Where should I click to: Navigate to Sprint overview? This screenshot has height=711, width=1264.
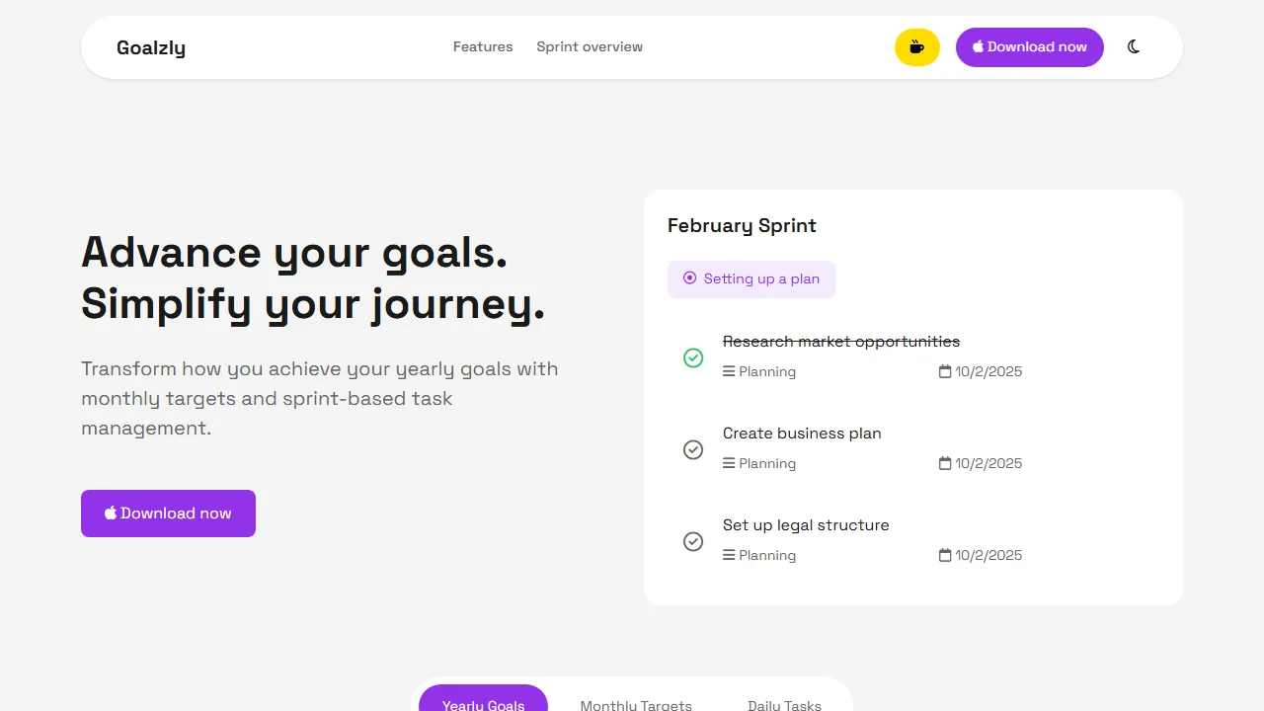click(590, 46)
